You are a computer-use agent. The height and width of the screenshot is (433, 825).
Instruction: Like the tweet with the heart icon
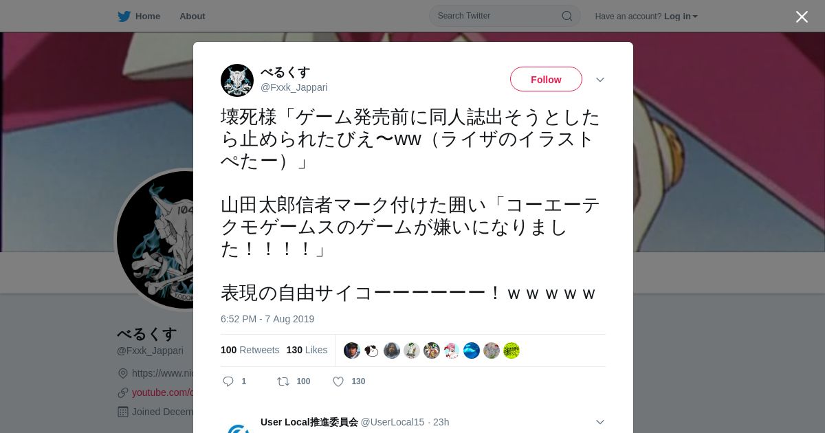pyautogui.click(x=338, y=381)
